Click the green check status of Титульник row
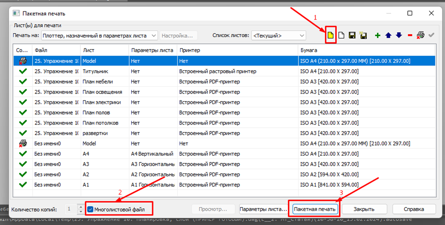This screenshot has width=445, height=225. coord(23,71)
